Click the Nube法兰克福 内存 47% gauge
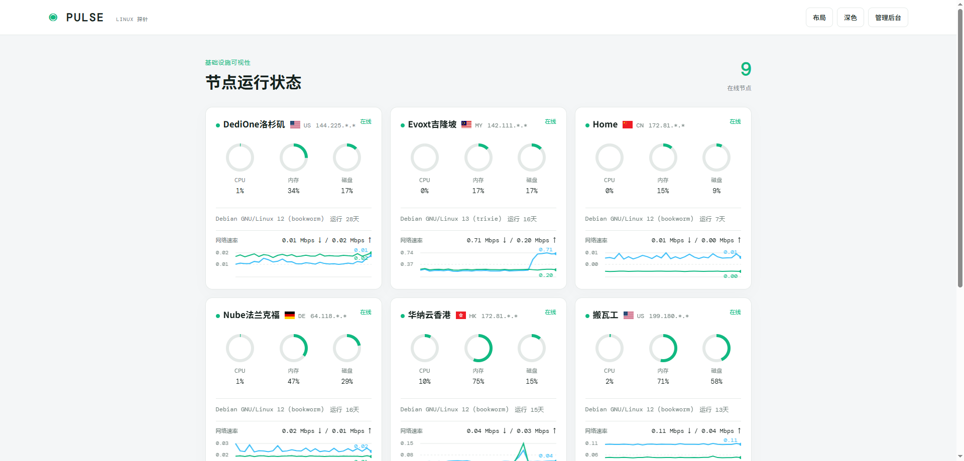The width and height of the screenshot is (964, 461). tap(294, 348)
